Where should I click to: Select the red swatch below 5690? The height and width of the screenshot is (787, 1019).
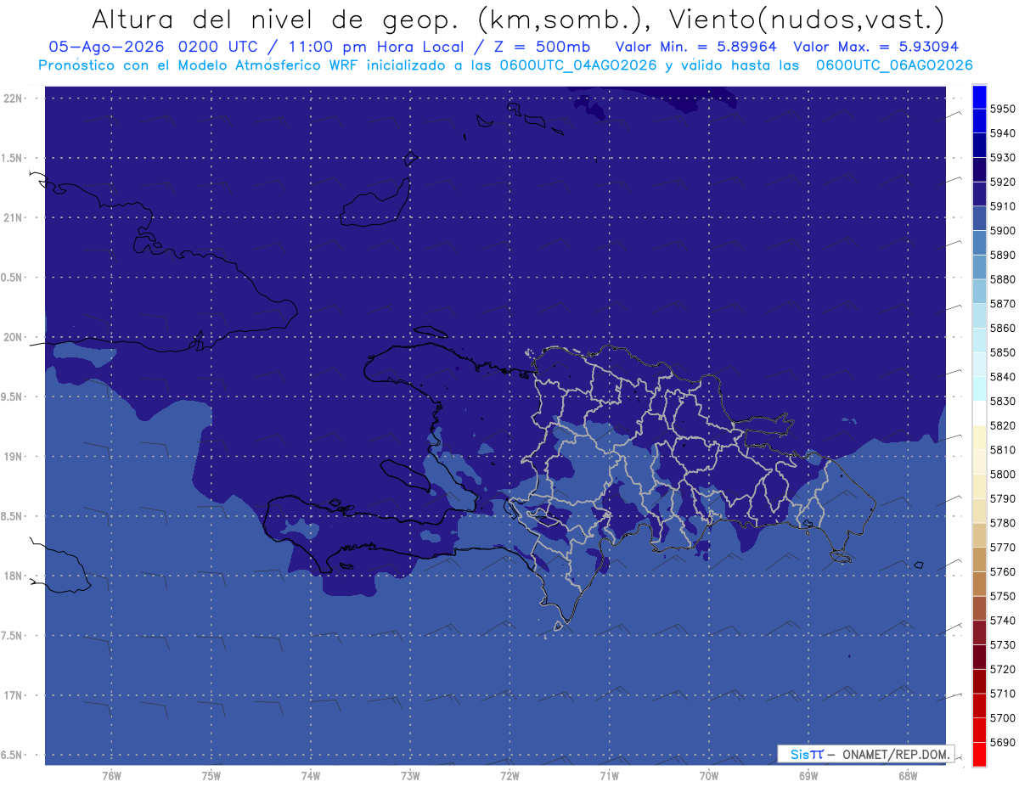979,754
